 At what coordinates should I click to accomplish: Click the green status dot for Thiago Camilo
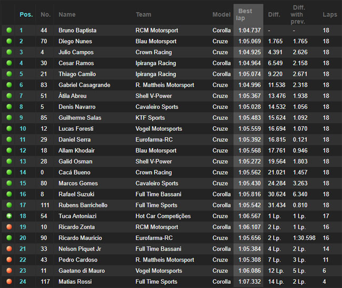(9, 74)
